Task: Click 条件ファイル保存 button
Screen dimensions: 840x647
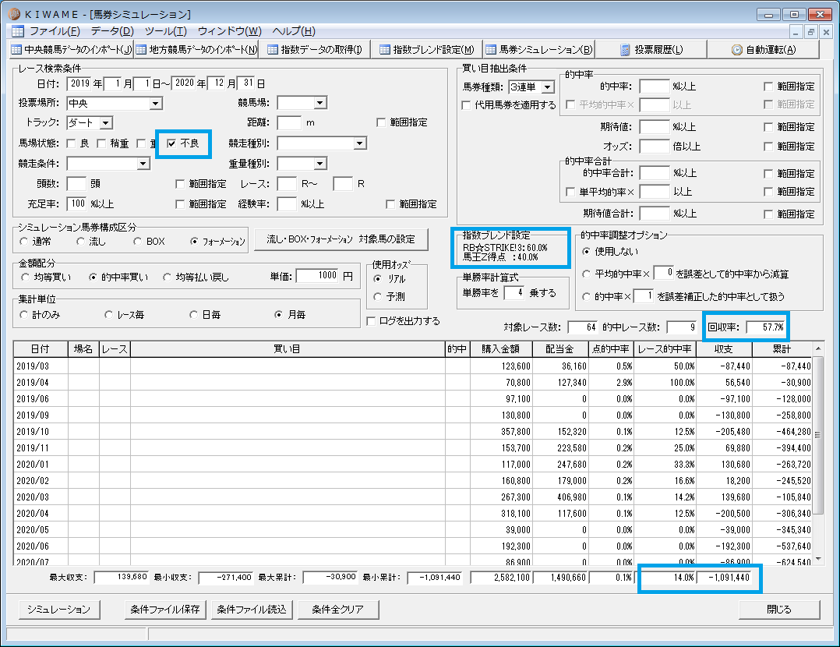Action: coord(165,610)
